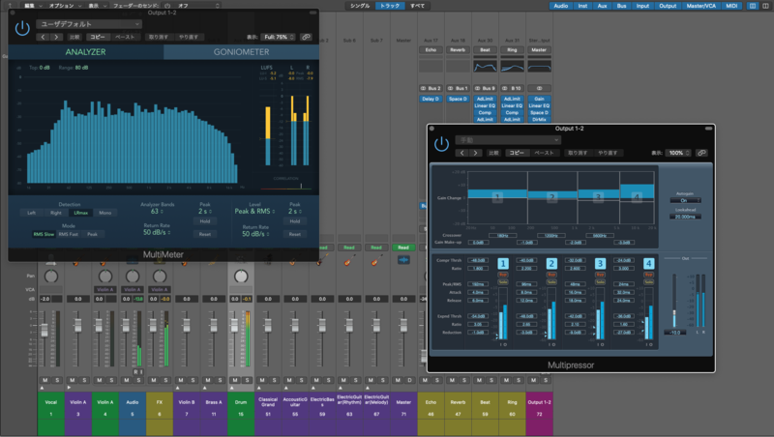
Task: Select RMS Fast mode in MultiMeter
Action: [x=69, y=234]
